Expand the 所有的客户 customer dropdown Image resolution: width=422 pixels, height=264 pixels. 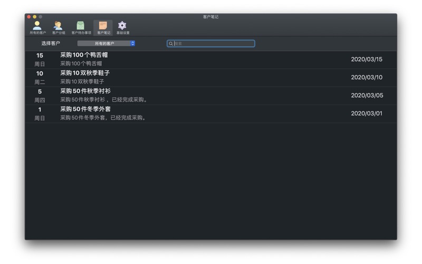point(106,43)
